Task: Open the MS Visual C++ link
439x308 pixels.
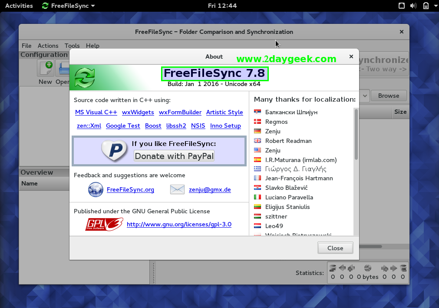Action: coord(96,112)
